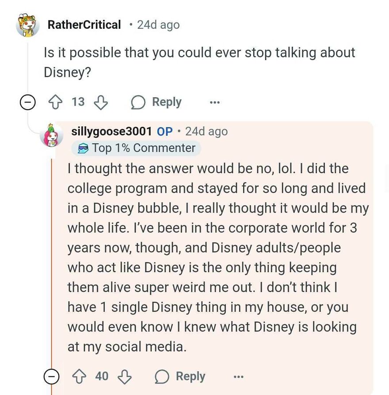389x395 pixels.
Task: Click Reply text under RatherCritical's comment
Action: 167,102
